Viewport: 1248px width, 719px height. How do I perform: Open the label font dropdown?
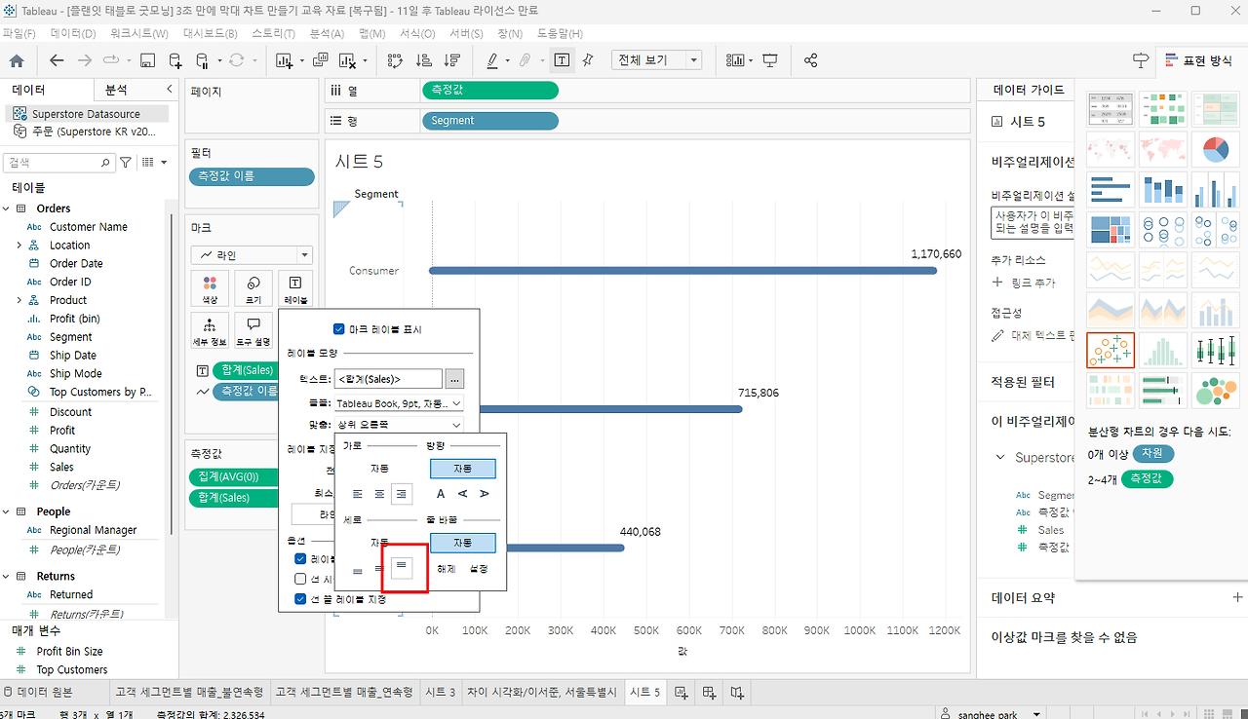click(x=399, y=402)
